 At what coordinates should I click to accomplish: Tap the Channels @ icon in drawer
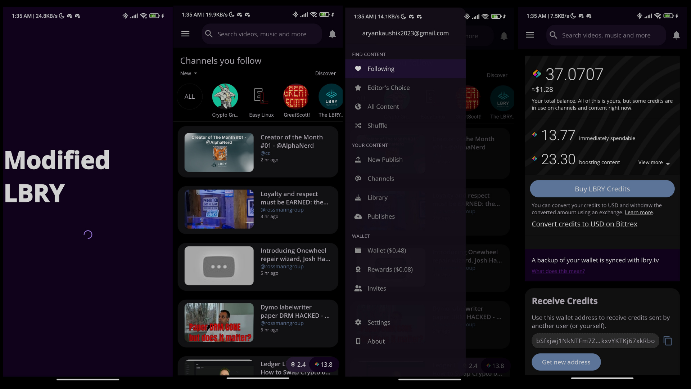point(358,179)
